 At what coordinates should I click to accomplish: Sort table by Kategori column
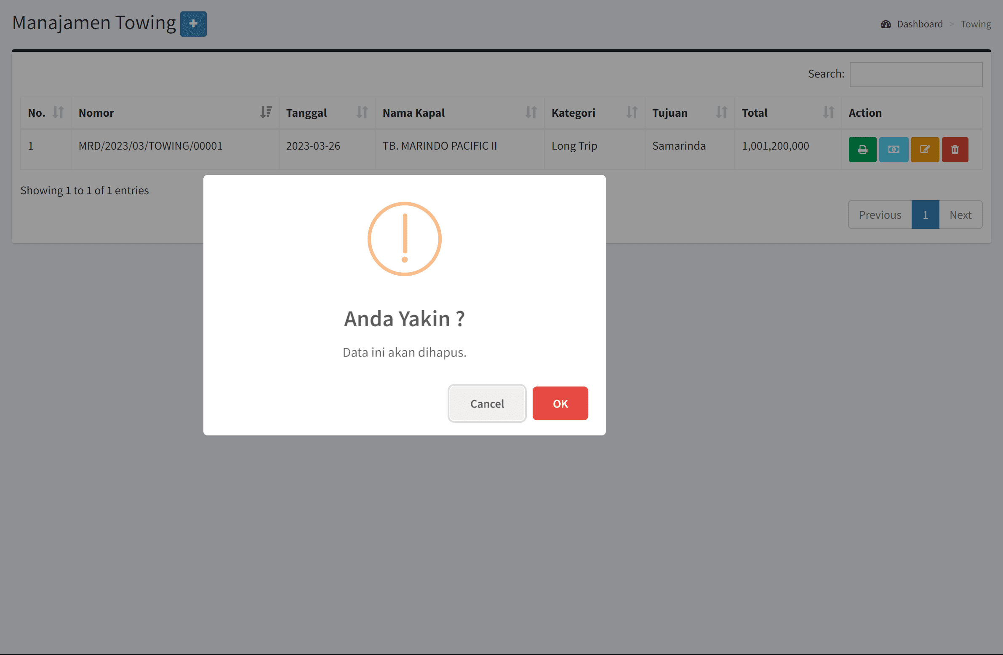click(631, 112)
